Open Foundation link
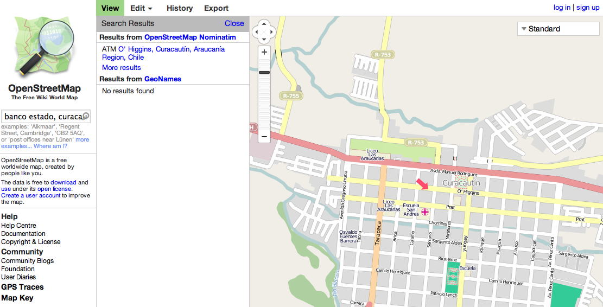603x307 pixels. pos(18,268)
